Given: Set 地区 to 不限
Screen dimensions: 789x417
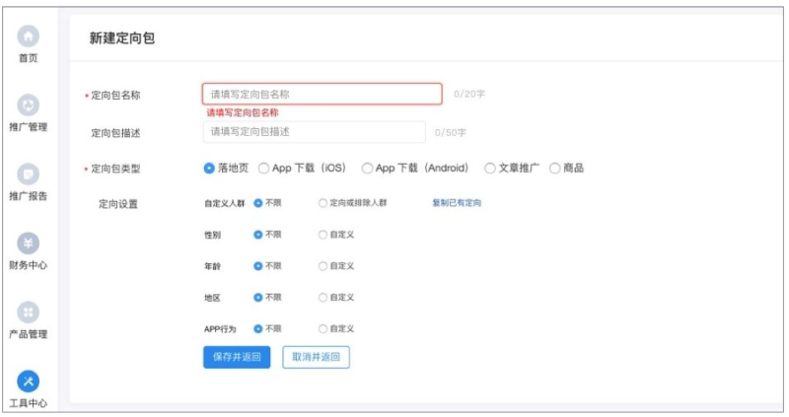Looking at the screenshot, I should click(x=258, y=298).
